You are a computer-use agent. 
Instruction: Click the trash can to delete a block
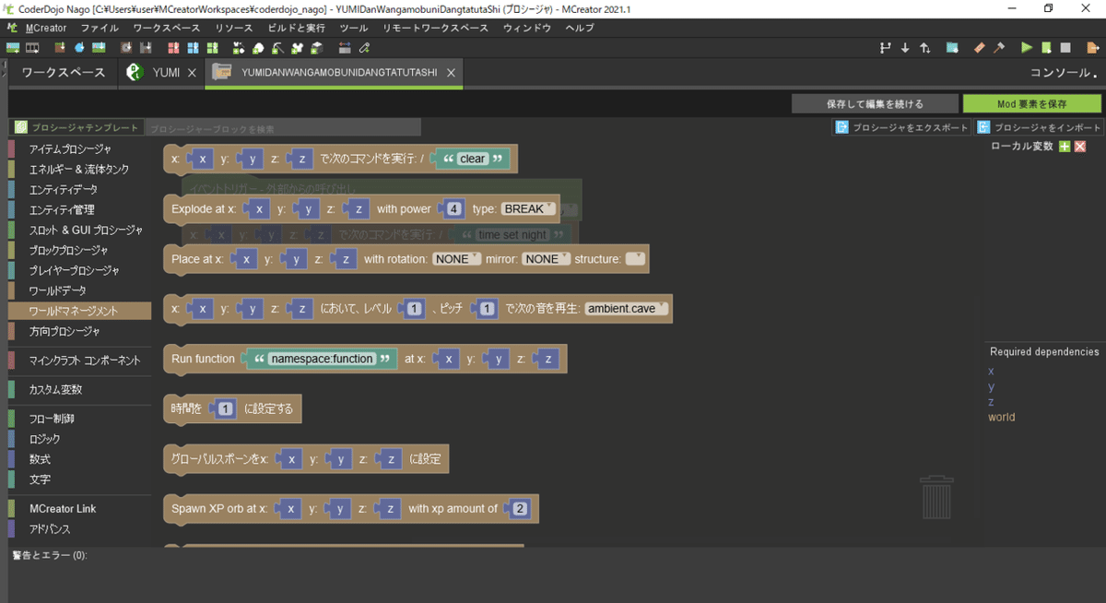[937, 496]
